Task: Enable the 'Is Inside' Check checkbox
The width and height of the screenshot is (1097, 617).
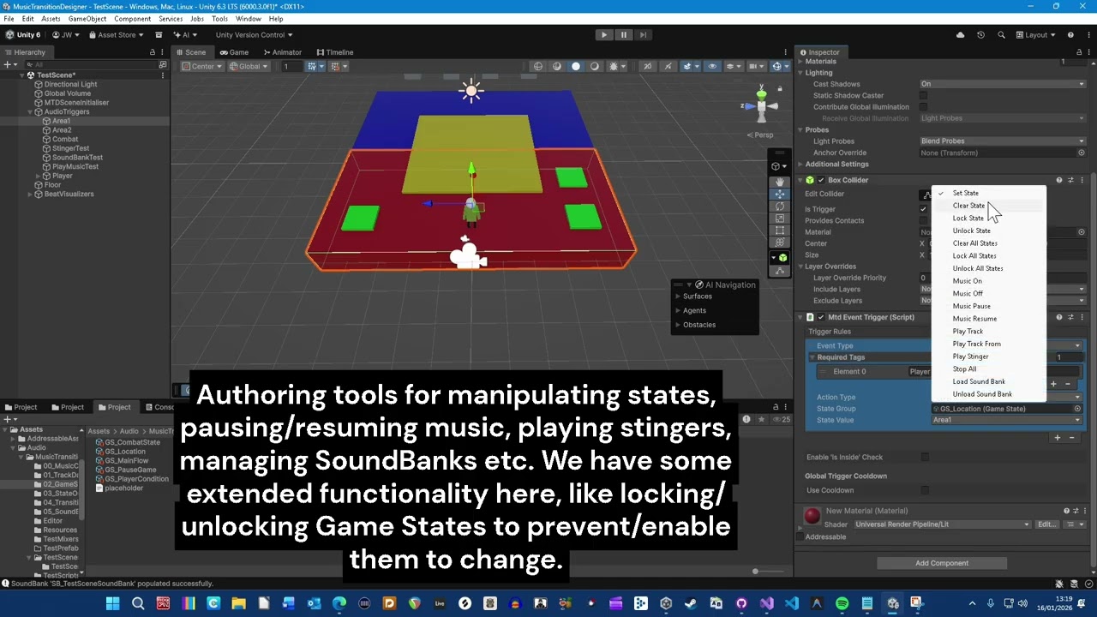Action: [925, 458]
